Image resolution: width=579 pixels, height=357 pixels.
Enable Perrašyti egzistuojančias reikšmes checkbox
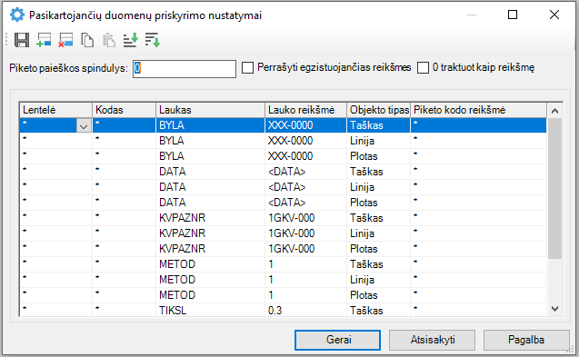pos(247,68)
